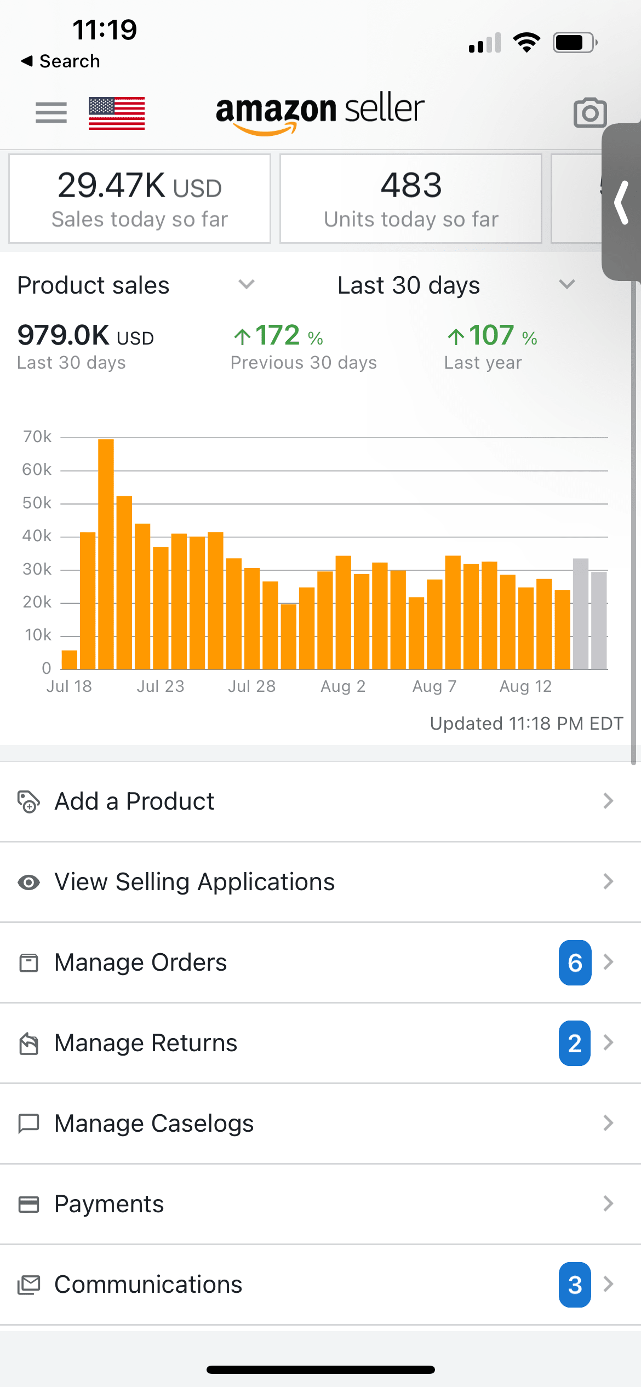Tap the Manage Caselogs chat icon
Image resolution: width=641 pixels, height=1387 pixels.
(28, 1124)
